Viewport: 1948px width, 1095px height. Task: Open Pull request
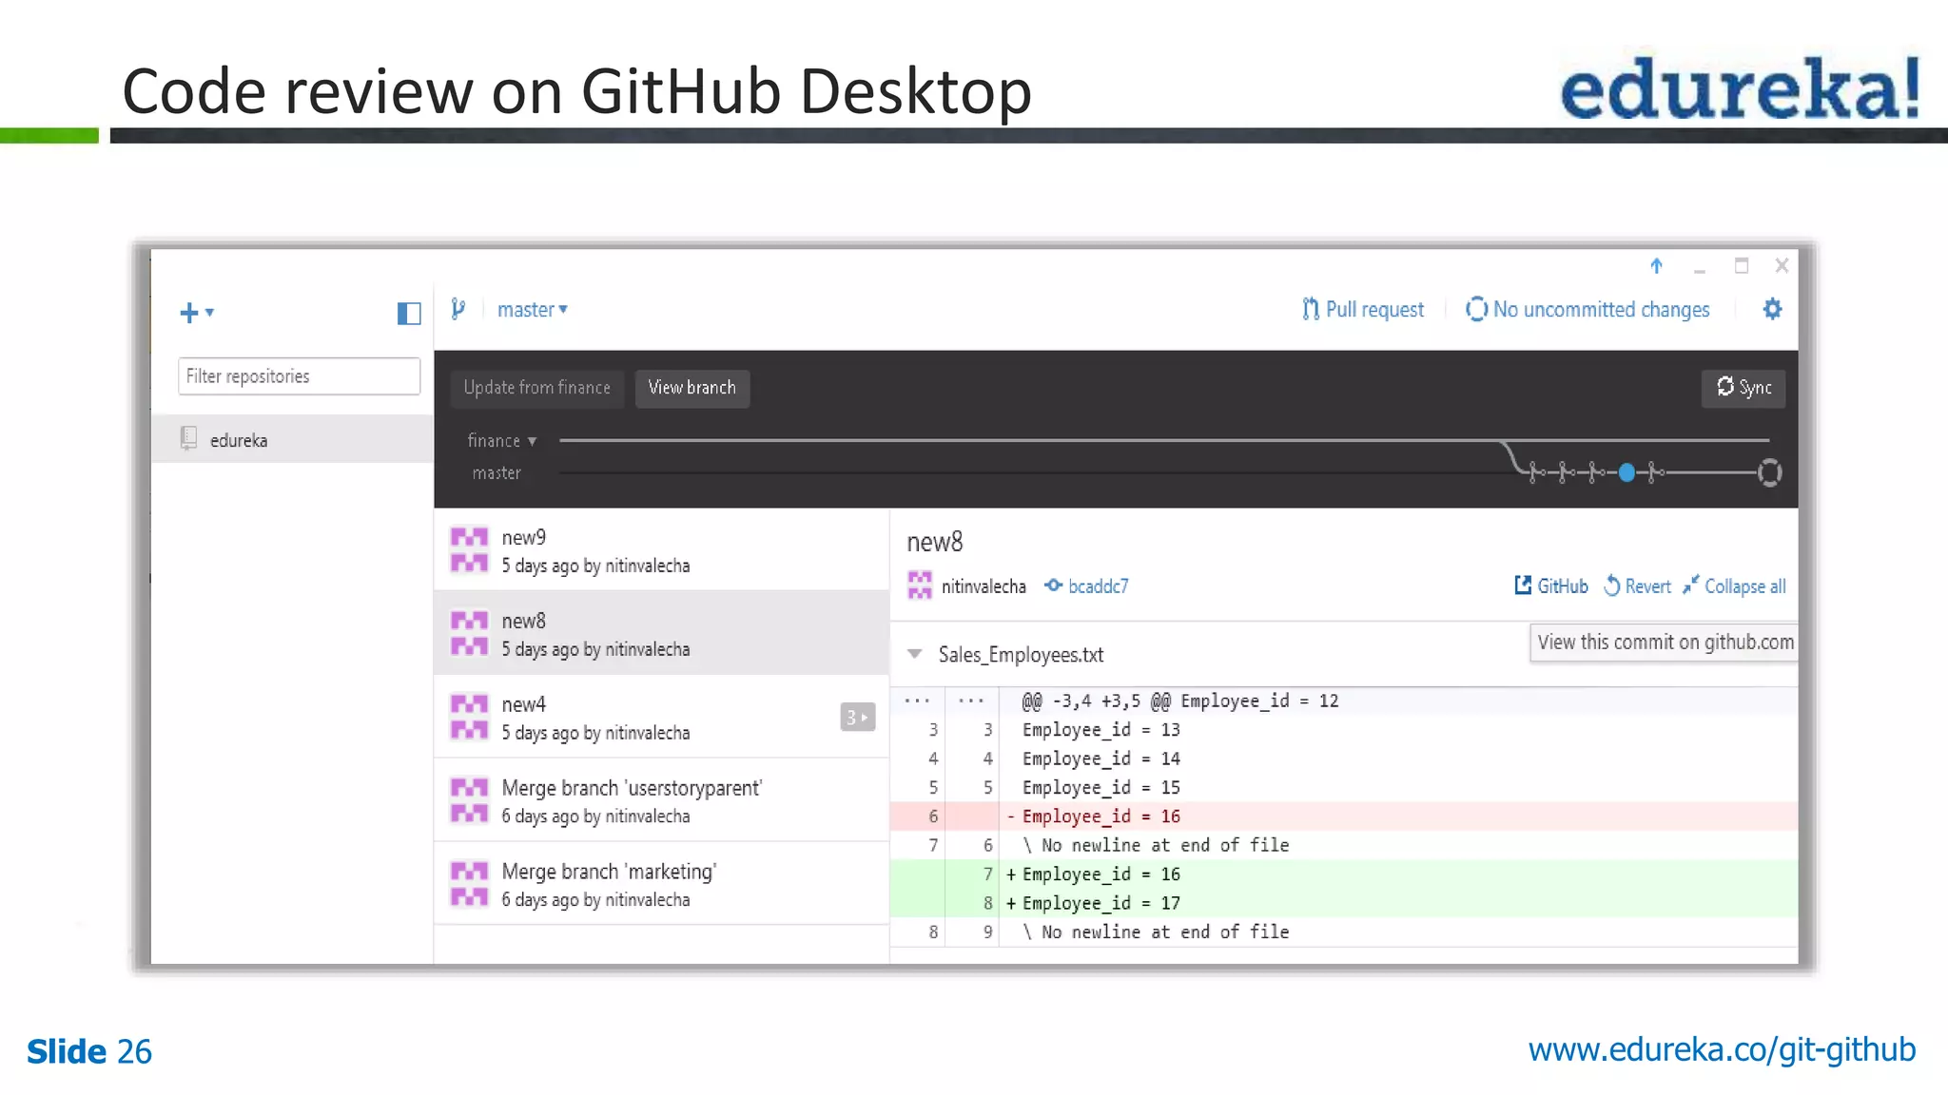coord(1363,310)
